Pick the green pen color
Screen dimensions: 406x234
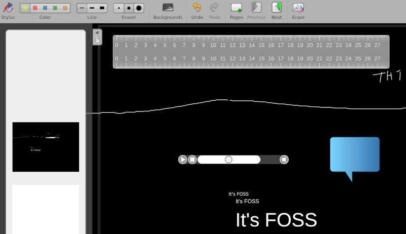click(x=55, y=8)
